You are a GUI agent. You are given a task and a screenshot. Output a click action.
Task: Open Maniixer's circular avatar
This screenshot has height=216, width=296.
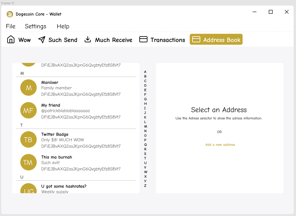(x=28, y=88)
